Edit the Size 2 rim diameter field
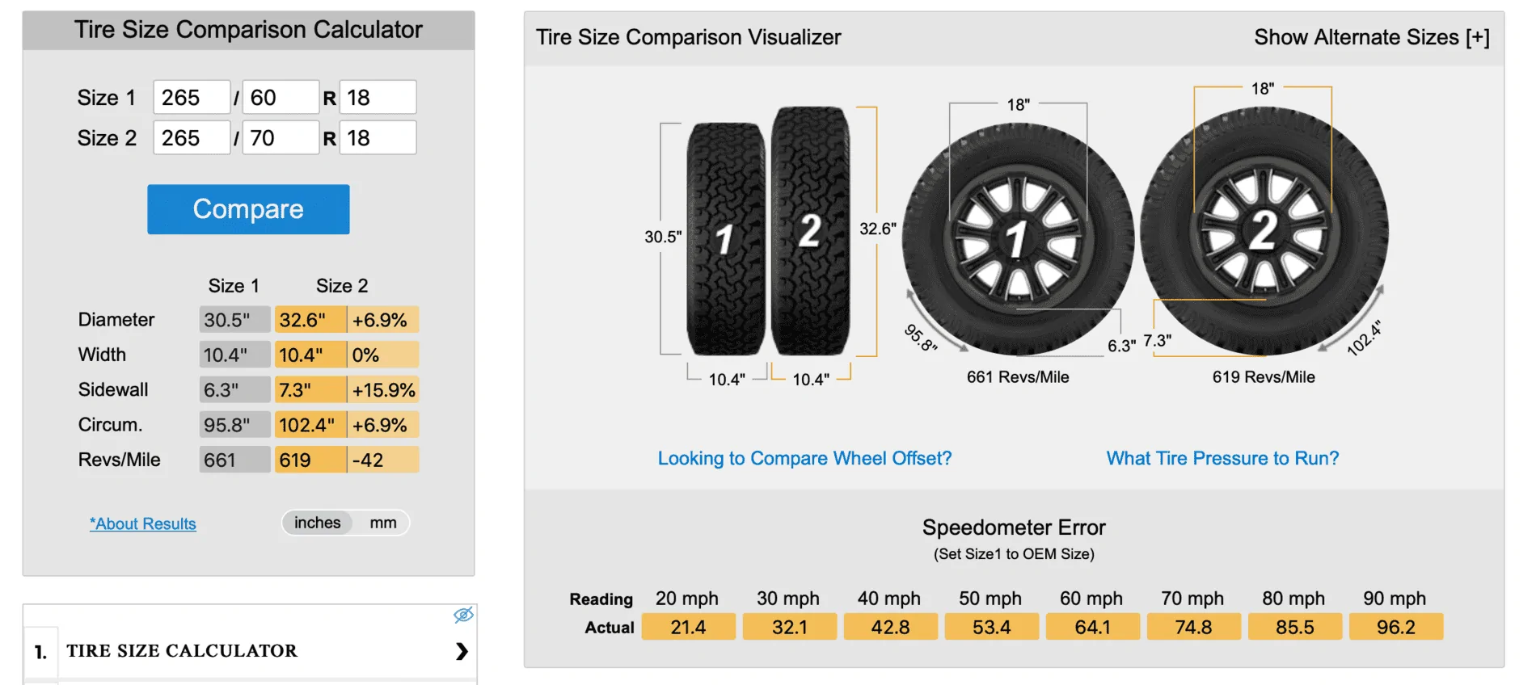Viewport: 1536px width, 685px height. [x=378, y=137]
